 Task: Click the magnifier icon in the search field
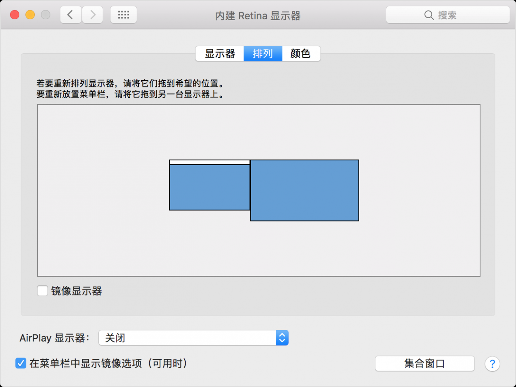pos(429,15)
